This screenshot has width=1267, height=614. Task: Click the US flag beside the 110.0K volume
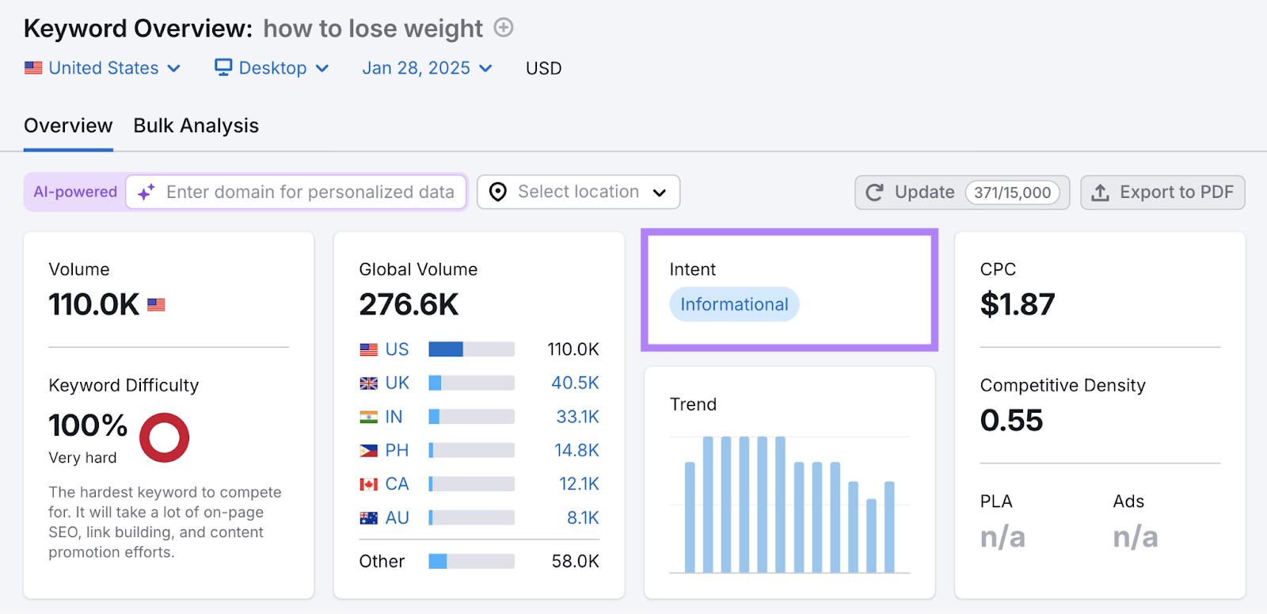point(156,303)
